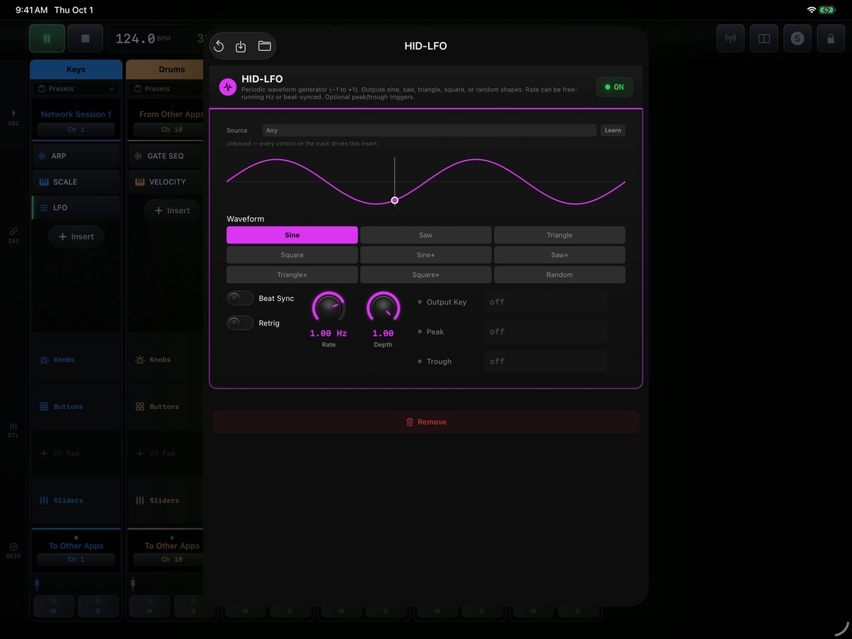852x639 pixels.
Task: Click the save preset download icon
Action: coord(241,46)
